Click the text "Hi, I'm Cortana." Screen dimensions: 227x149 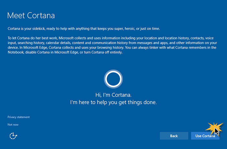(x=113, y=95)
